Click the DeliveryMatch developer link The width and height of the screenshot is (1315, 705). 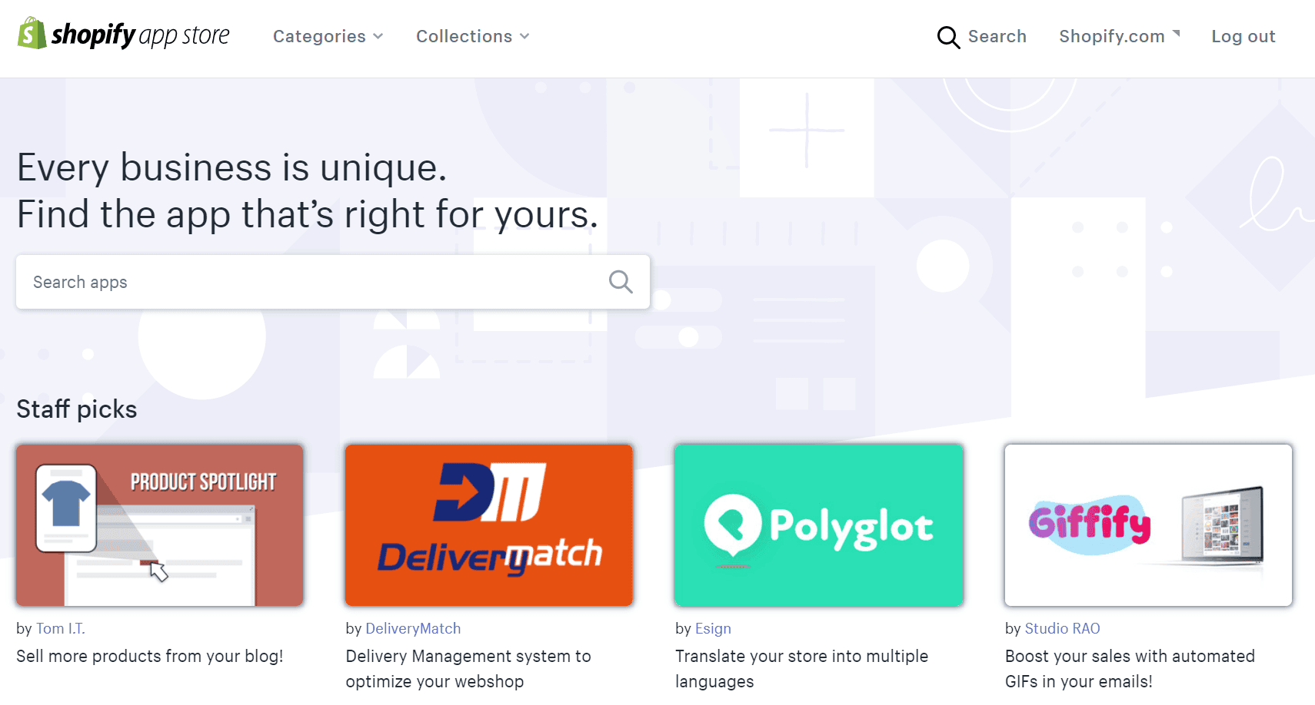(413, 628)
